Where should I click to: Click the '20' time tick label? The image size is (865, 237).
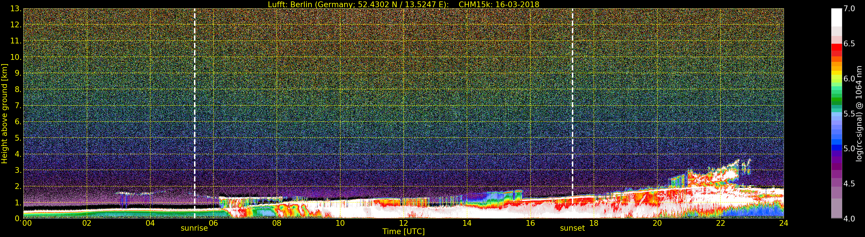click(657, 223)
